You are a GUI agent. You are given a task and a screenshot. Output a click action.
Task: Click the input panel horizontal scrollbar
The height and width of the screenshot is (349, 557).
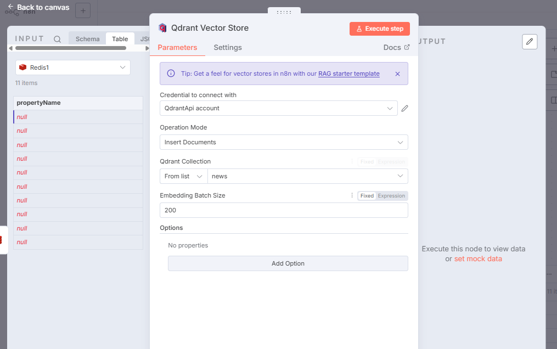point(71,48)
